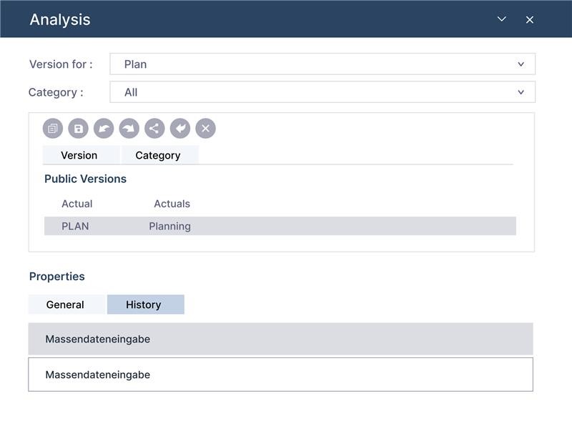
Task: Expand the Plan version selector
Action: pyautogui.click(x=523, y=64)
